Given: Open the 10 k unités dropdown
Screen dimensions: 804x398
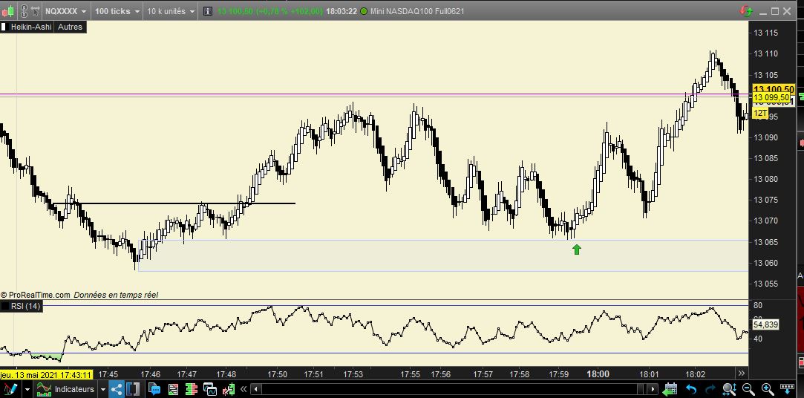Looking at the screenshot, I should click(x=171, y=11).
